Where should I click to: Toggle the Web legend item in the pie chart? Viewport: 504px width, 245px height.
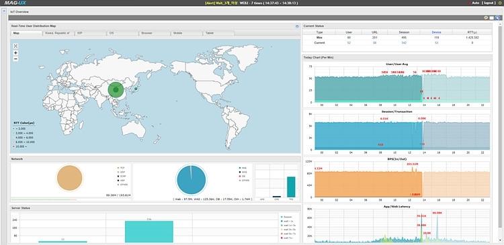243,168
